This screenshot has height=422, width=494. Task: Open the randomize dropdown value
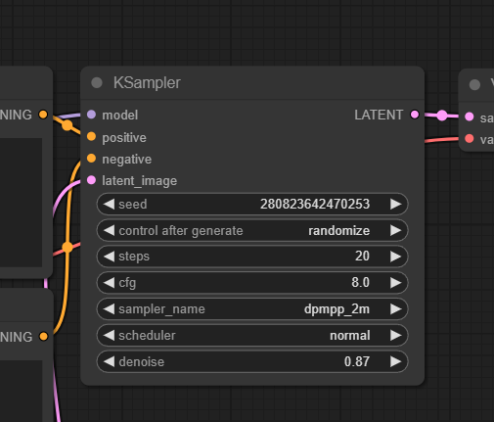[338, 231]
